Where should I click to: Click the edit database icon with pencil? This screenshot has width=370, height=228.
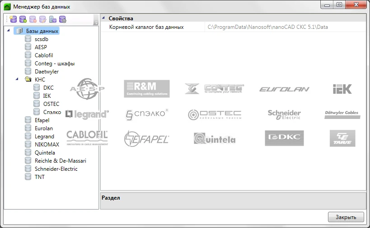pyautogui.click(x=42, y=20)
